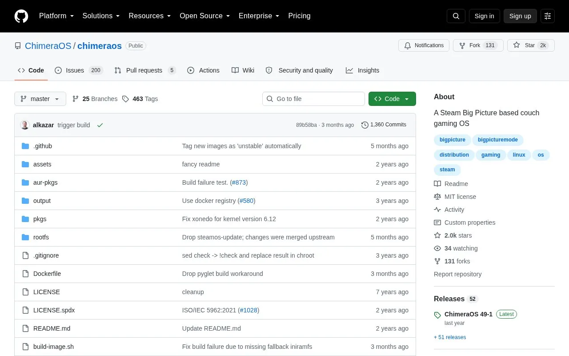Viewport: 569px width, 356px height.
Task: Expand the Open Source menu
Action: (x=204, y=16)
